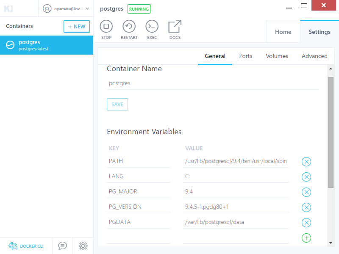Click the scrollbar down arrow
Image resolution: width=339 pixels, height=254 pixels.
click(x=331, y=243)
